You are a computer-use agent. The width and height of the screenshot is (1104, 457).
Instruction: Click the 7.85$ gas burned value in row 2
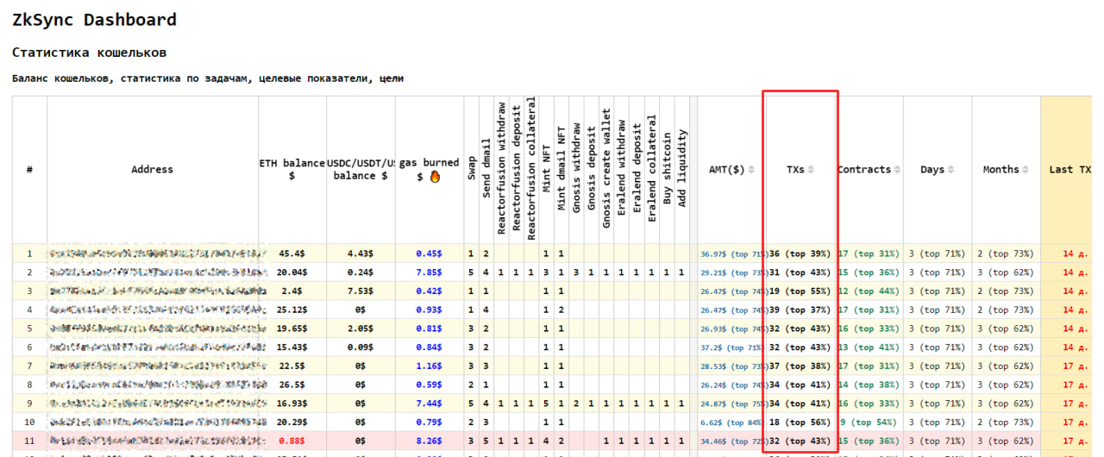pos(429,272)
